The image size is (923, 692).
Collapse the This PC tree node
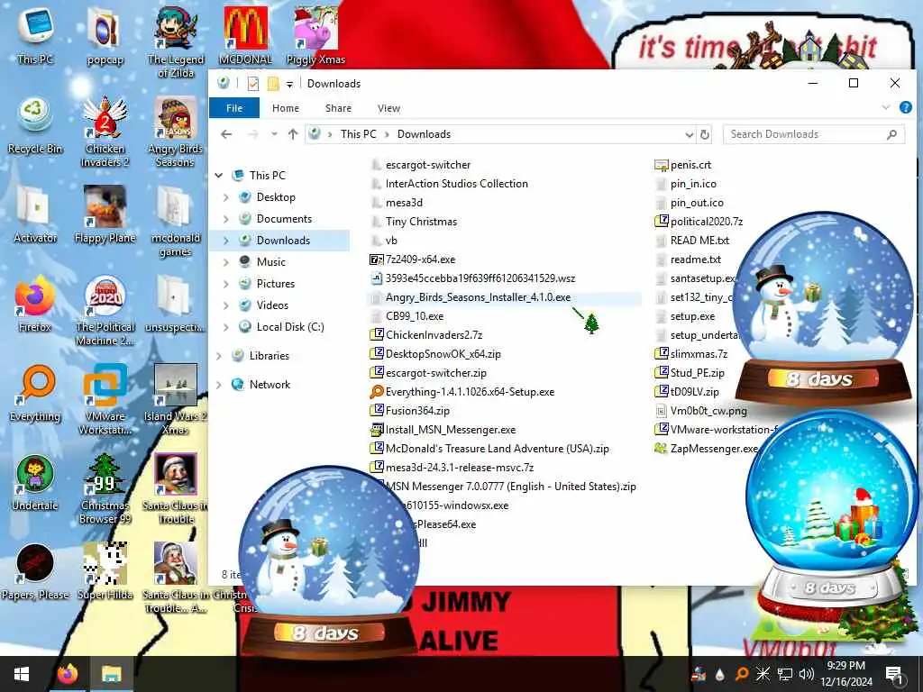pos(219,176)
